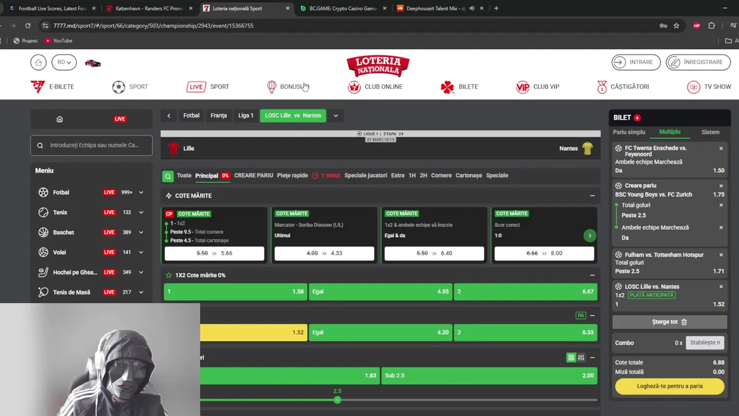Move the 2.5 total goals slider handle

[337, 400]
